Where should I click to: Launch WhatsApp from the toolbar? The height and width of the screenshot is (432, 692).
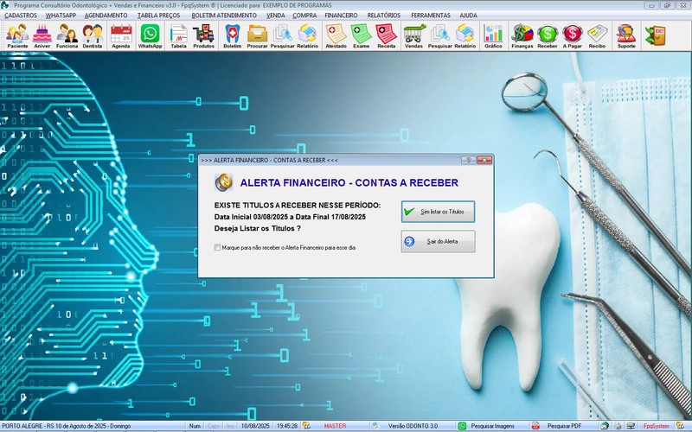pyautogui.click(x=150, y=35)
